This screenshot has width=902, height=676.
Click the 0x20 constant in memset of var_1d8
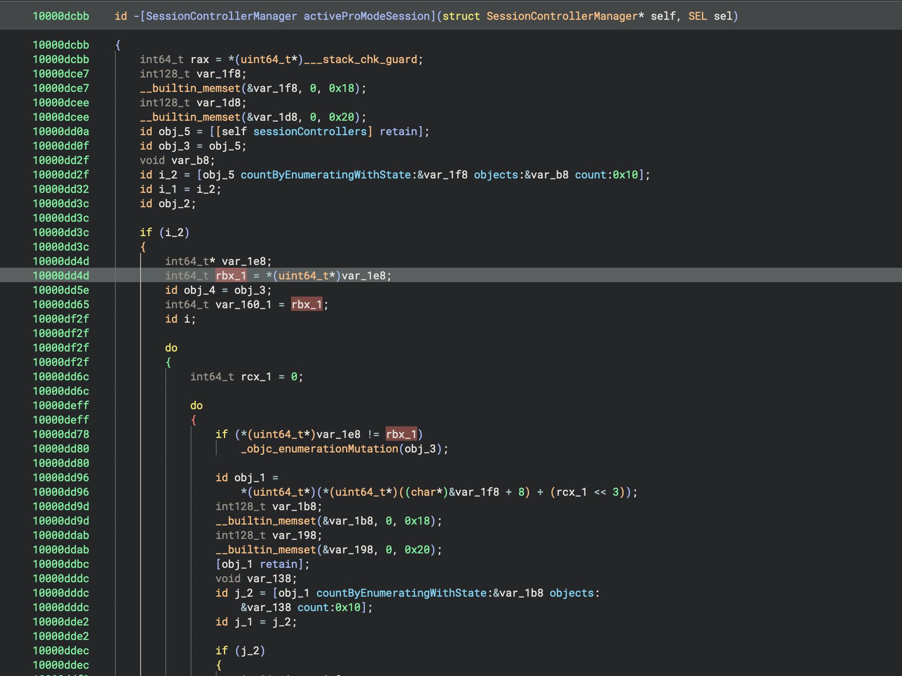coord(342,117)
